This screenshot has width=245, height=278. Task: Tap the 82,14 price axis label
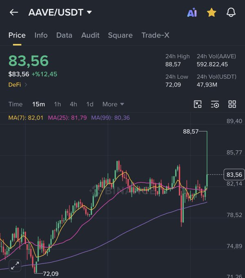coord(234,184)
